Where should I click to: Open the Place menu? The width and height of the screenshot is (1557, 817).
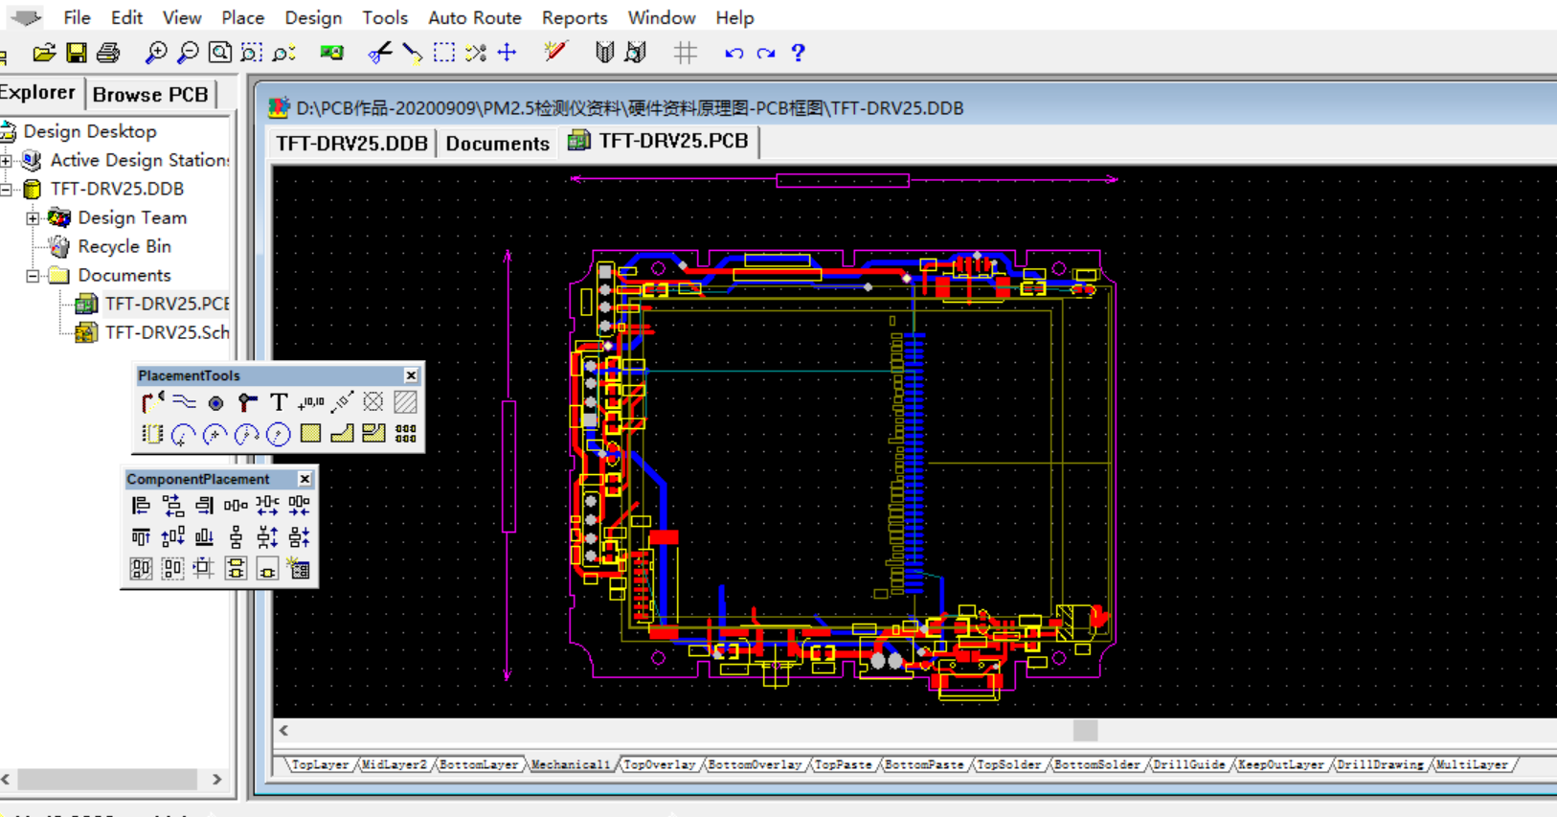click(x=242, y=17)
